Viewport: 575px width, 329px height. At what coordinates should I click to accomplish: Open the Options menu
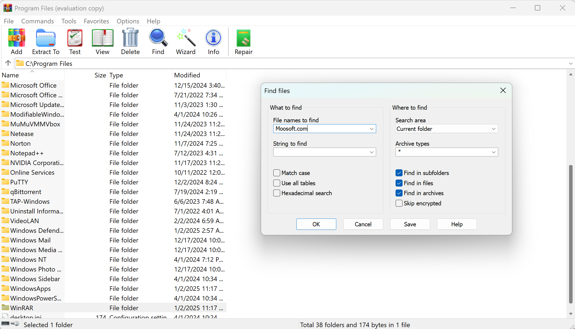click(x=128, y=21)
